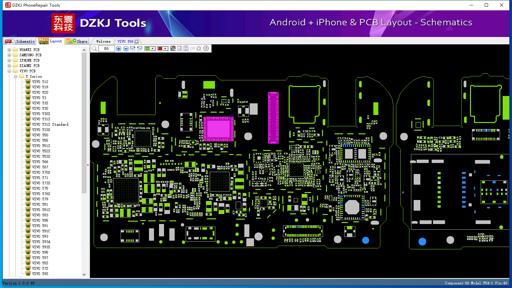The height and width of the screenshot is (288, 512).
Task: Open VIVO Y67 layout file
Action: pyautogui.click(x=40, y=167)
